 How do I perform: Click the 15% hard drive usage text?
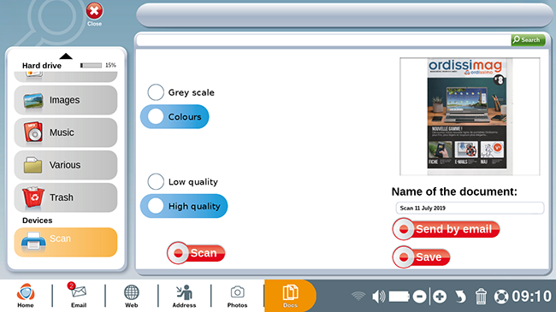pos(110,65)
